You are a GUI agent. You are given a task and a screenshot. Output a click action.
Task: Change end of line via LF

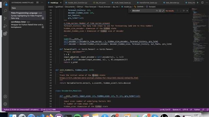[191, 110]
